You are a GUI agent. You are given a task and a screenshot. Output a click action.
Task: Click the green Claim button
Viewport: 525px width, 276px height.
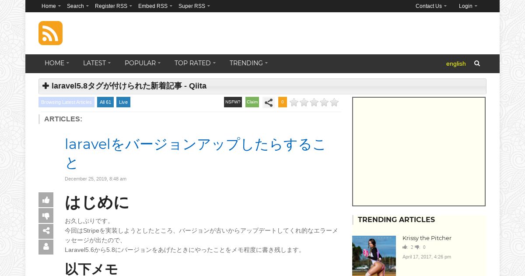[x=252, y=102]
